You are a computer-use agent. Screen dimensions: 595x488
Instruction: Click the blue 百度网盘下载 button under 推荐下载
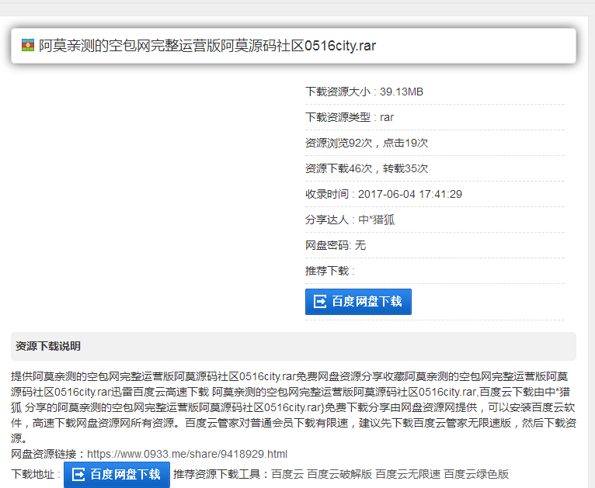click(358, 302)
